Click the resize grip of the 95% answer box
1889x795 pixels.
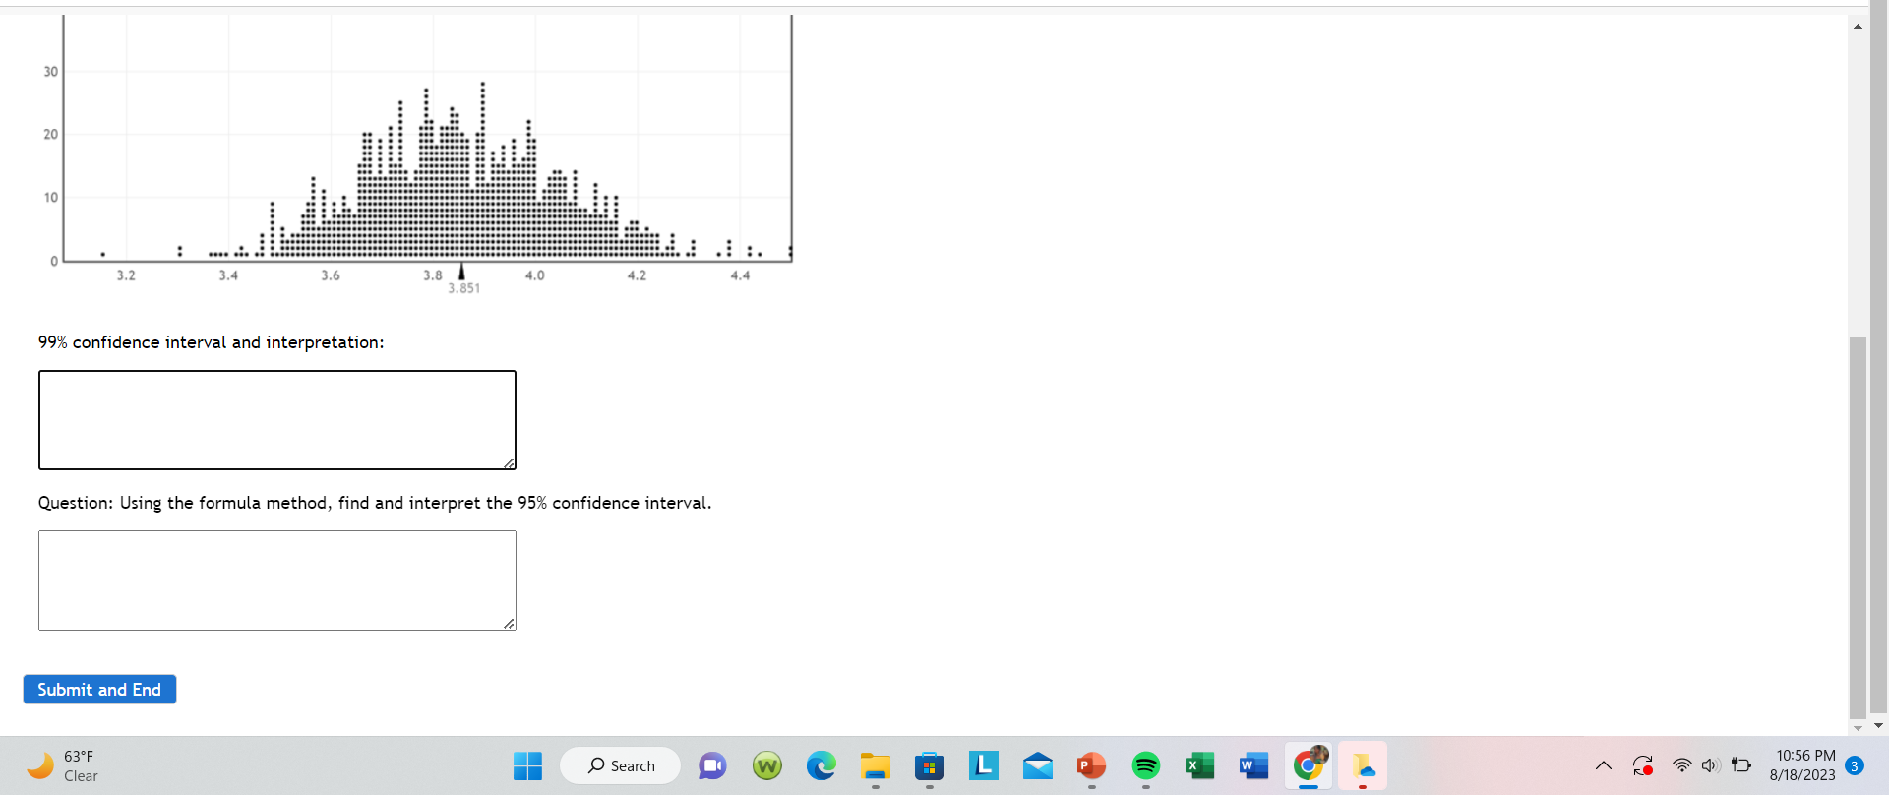tap(509, 623)
